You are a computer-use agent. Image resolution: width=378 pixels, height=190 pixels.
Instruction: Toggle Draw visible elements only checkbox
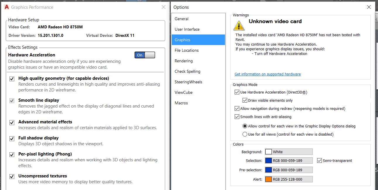245,100
